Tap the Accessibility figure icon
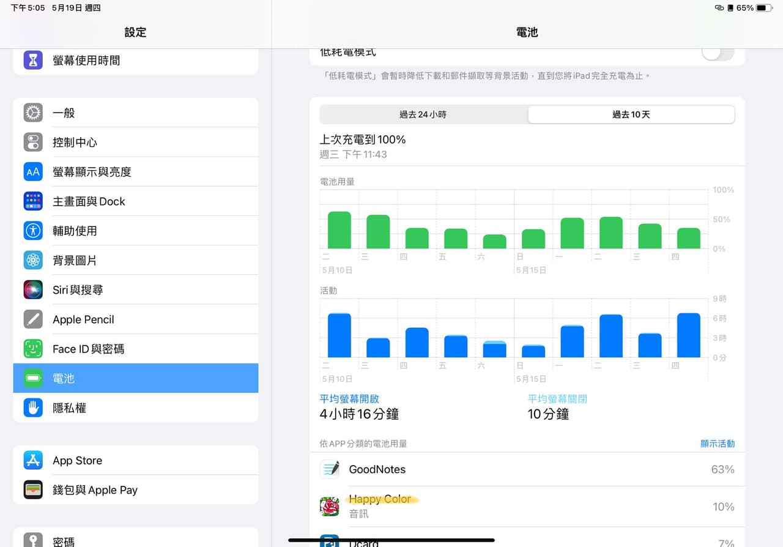The image size is (783, 547). pos(33,231)
